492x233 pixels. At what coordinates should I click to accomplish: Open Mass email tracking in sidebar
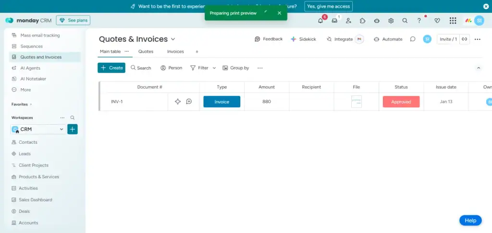[x=40, y=35]
